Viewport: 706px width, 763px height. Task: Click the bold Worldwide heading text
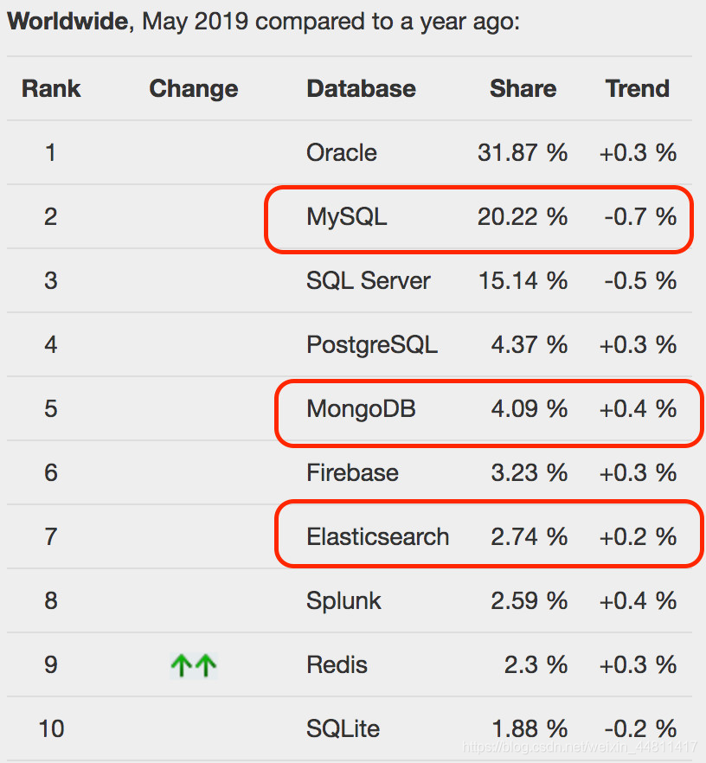(68, 22)
